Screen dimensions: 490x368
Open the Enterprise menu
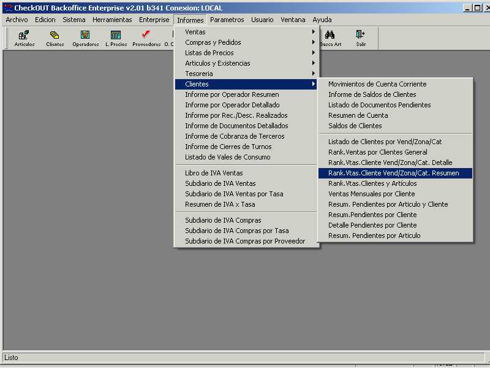(x=154, y=20)
